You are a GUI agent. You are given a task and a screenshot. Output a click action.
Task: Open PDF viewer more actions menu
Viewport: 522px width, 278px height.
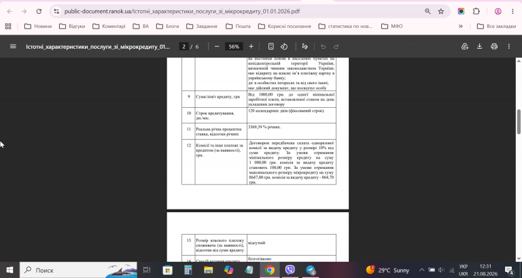(508, 47)
